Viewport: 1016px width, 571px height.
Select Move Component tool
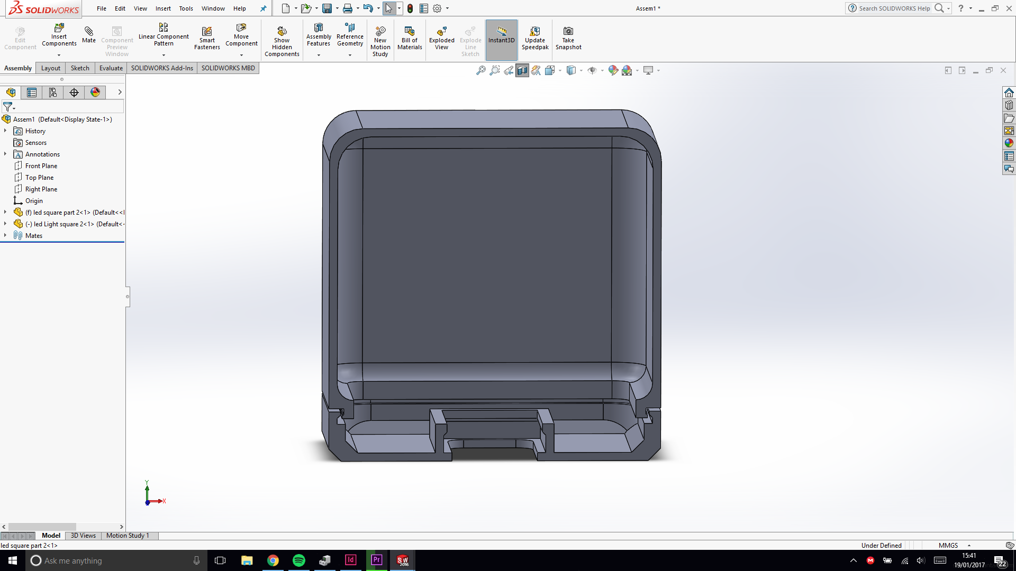tap(241, 35)
